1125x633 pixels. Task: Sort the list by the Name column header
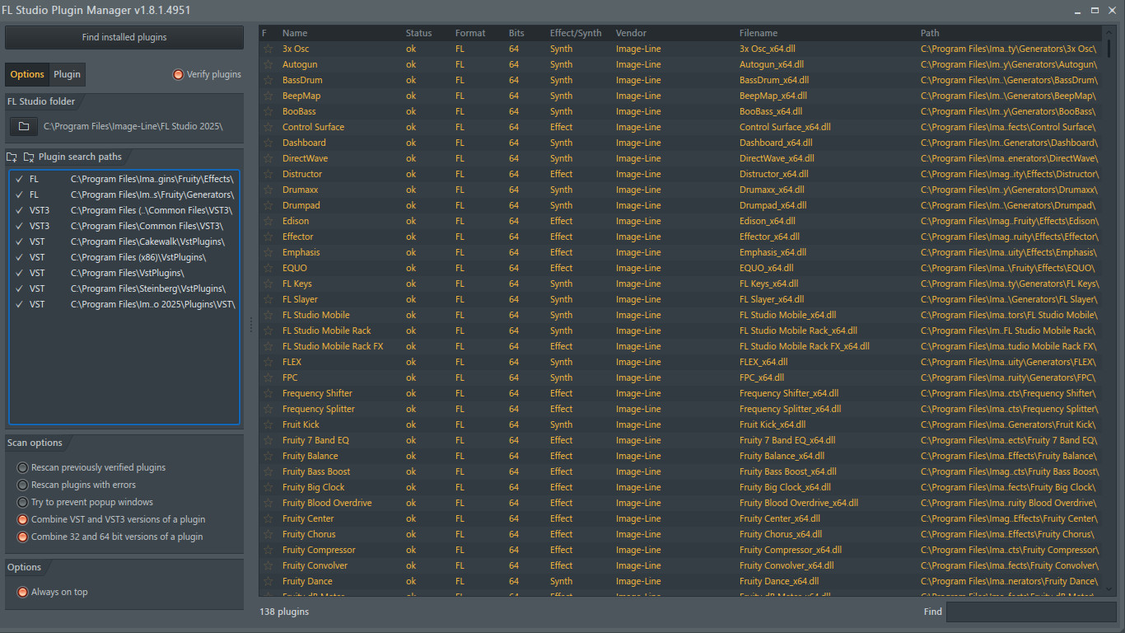[295, 33]
